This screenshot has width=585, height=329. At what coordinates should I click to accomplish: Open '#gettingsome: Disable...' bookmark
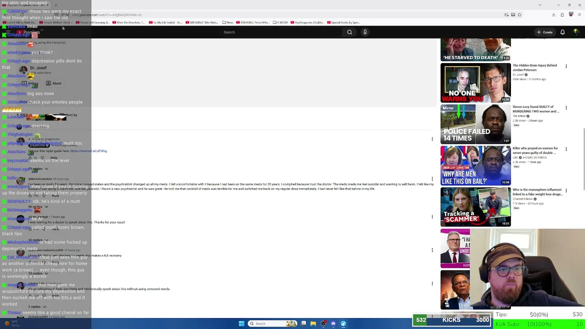coord(307,22)
